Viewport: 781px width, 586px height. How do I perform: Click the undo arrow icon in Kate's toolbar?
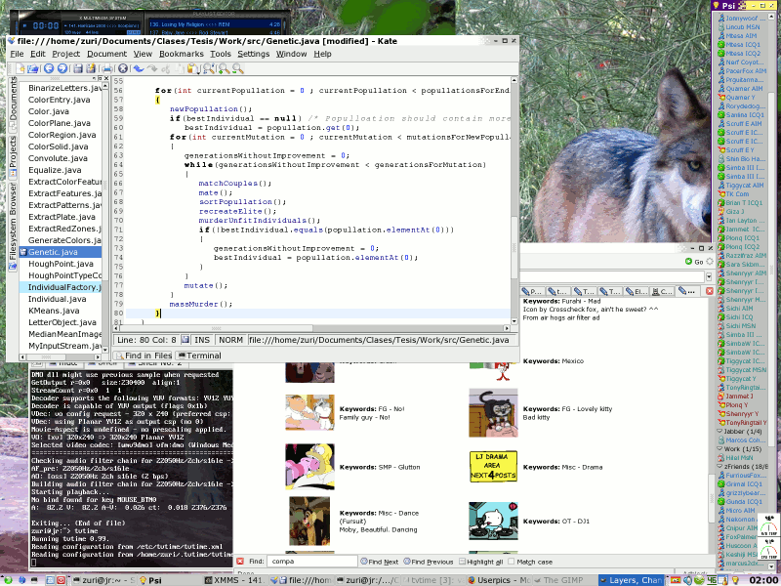[140, 68]
